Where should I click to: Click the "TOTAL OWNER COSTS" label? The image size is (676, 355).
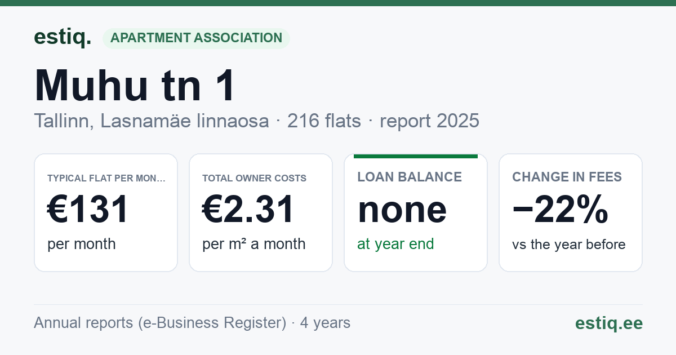pos(254,178)
